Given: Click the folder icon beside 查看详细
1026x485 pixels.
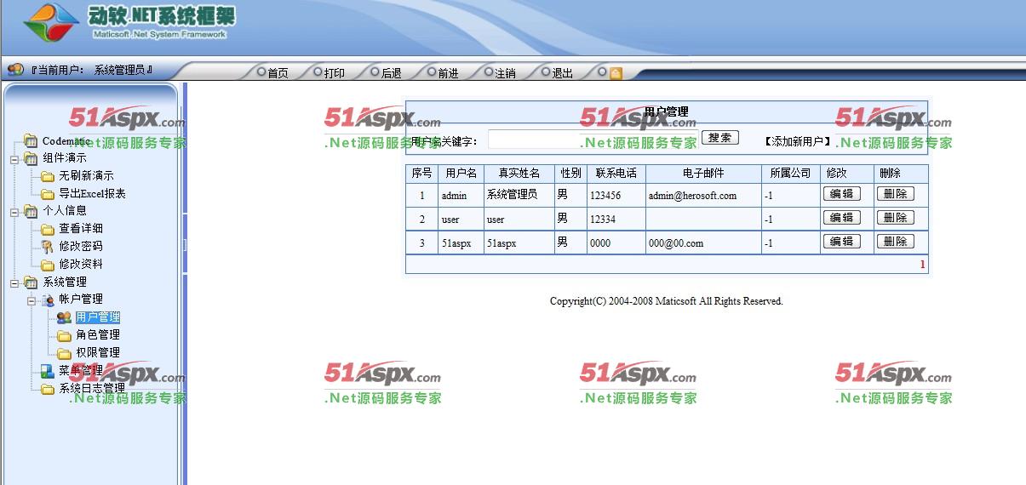Looking at the screenshot, I should click(48, 229).
